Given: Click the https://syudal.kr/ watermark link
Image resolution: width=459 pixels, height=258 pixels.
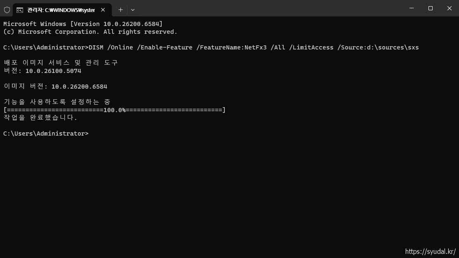Looking at the screenshot, I should [x=431, y=251].
